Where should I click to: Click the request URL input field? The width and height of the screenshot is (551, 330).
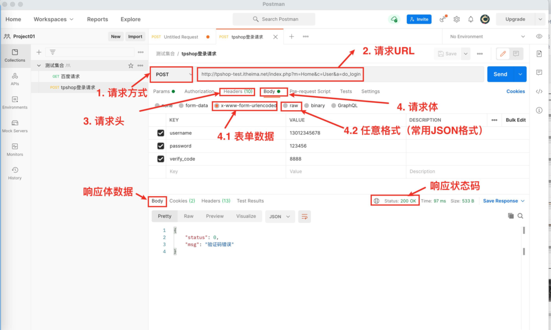pyautogui.click(x=339, y=74)
